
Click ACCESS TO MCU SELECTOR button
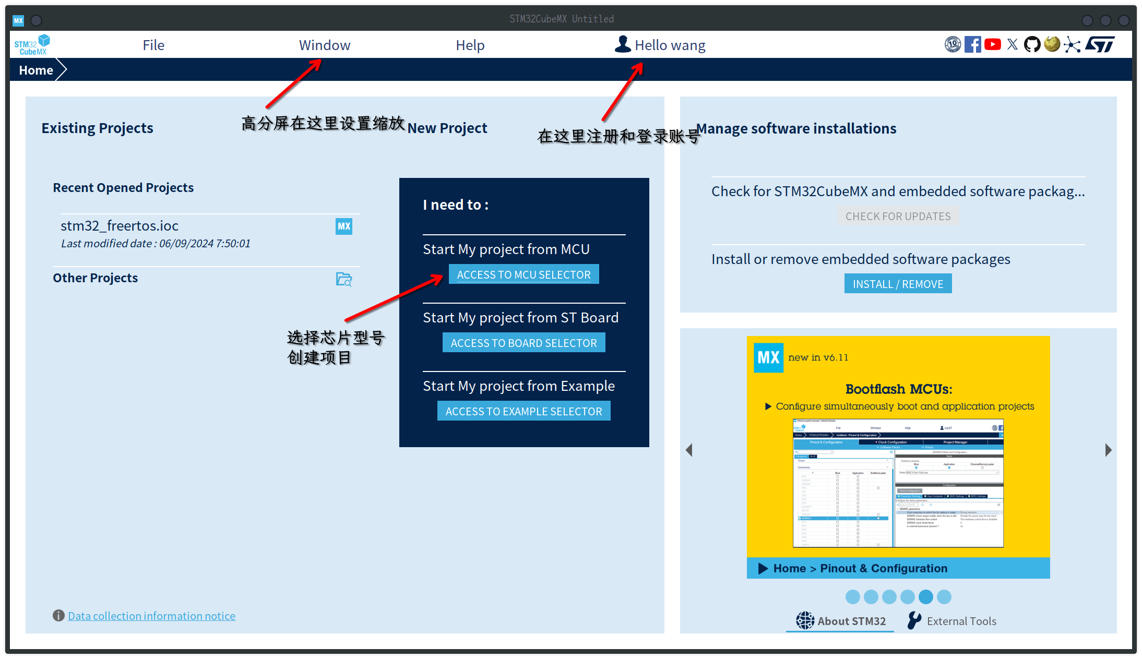[524, 274]
